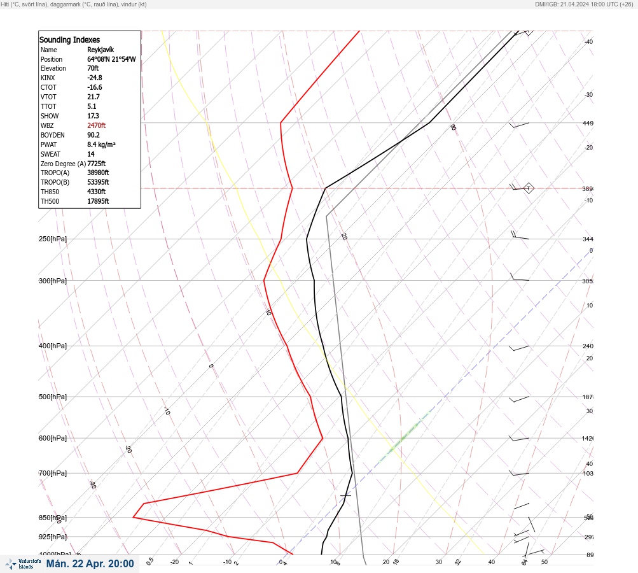638x573 pixels.
Task: Click the TH850 value '4330ft'
Action: 97,192
